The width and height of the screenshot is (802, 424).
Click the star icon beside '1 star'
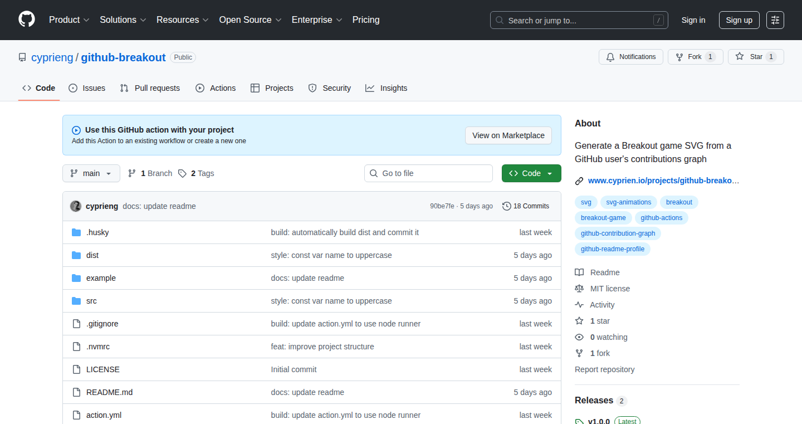pos(579,321)
